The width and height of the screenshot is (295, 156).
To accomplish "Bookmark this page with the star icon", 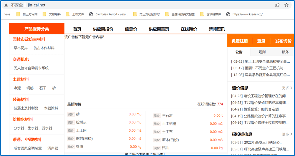I will (x=286, y=5).
